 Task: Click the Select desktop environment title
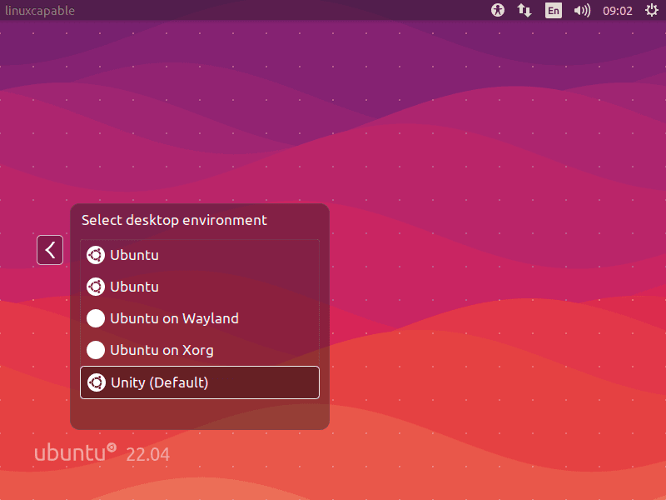coord(173,220)
